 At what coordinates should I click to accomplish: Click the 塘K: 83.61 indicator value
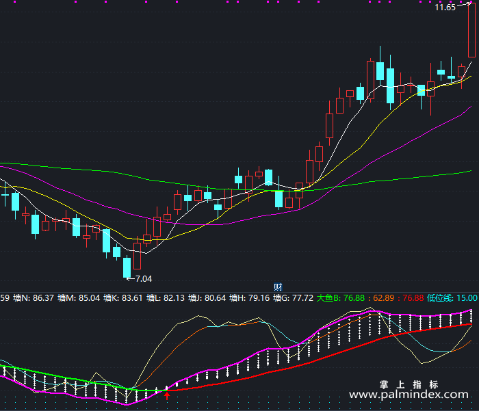(x=122, y=298)
